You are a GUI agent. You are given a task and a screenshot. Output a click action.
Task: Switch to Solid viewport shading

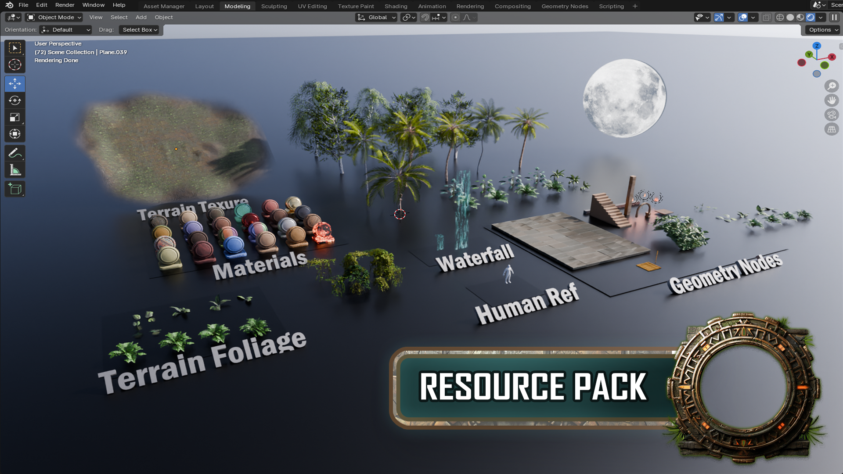pyautogui.click(x=790, y=18)
